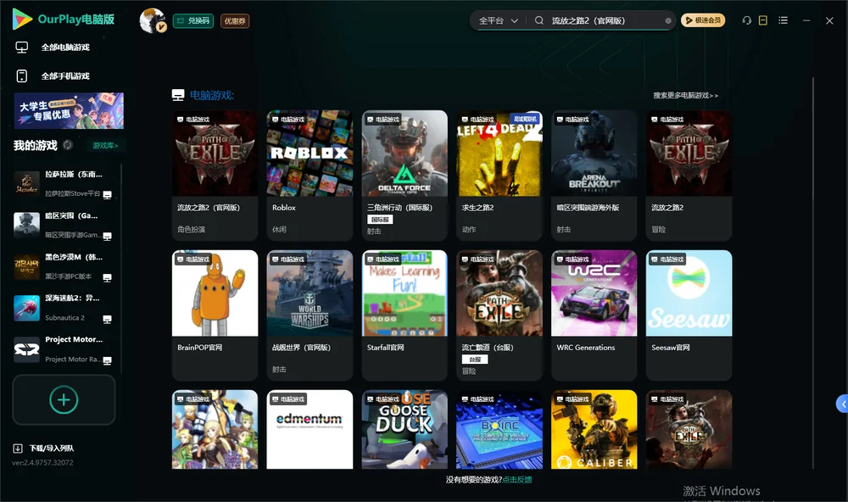
Task: Click the 极速会员 membership button
Action: (x=703, y=20)
